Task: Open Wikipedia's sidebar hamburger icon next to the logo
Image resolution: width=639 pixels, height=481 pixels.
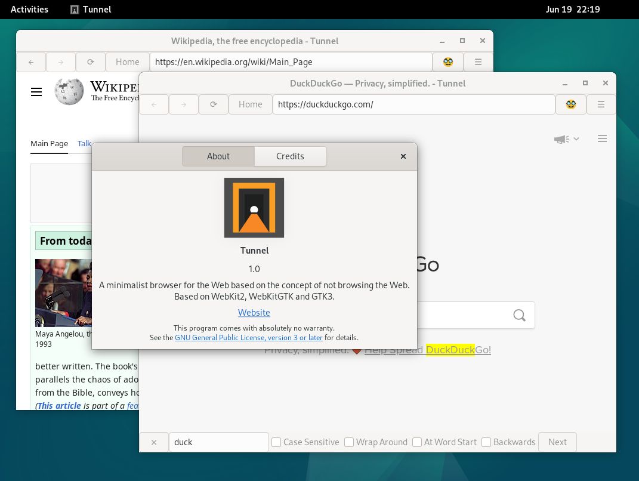Action: (x=36, y=91)
